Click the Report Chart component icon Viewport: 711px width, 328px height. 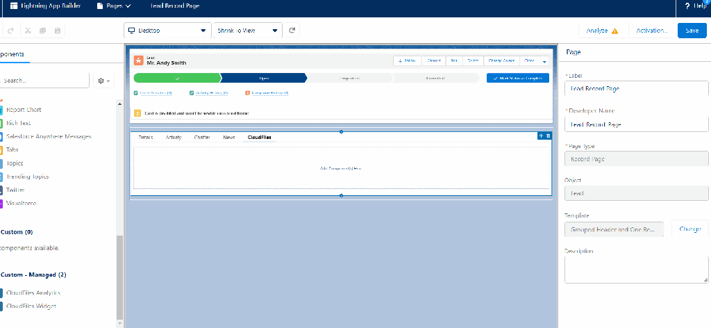1,110
